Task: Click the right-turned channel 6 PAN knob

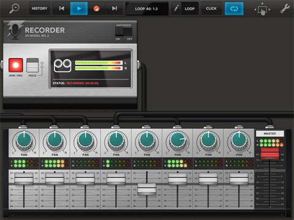Action: [x=178, y=141]
